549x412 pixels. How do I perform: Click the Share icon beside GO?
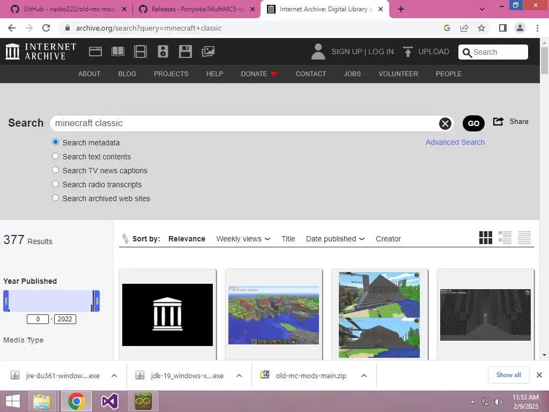pyautogui.click(x=498, y=122)
